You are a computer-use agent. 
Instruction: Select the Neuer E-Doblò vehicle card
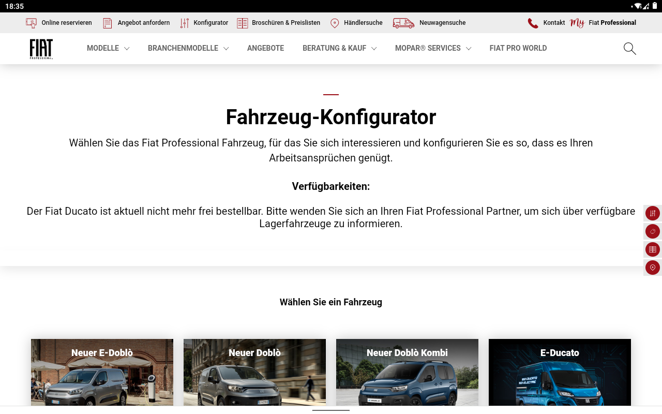(102, 372)
